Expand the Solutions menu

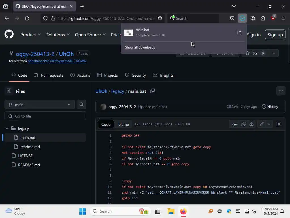click(x=58, y=35)
